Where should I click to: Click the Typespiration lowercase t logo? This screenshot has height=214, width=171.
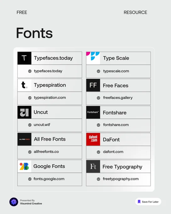pyautogui.click(x=25, y=85)
